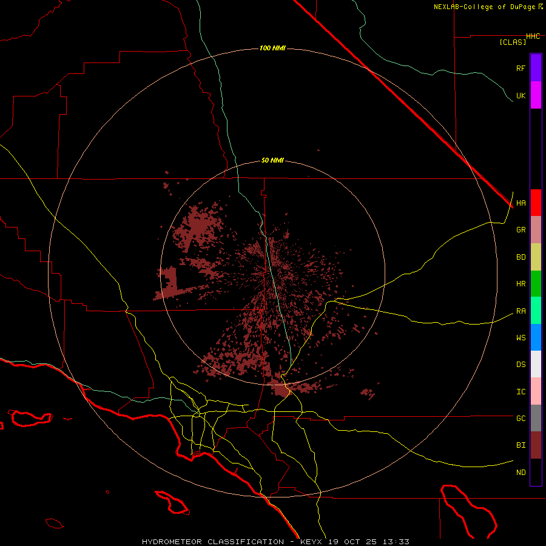Click the HYDROMETEOR CLASSIFICATION title text
The height and width of the screenshot is (546, 546).
tap(213, 542)
